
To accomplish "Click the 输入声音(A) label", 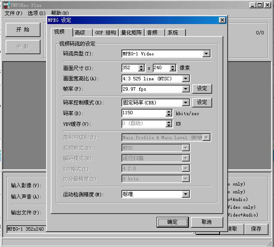I will 26,197.
